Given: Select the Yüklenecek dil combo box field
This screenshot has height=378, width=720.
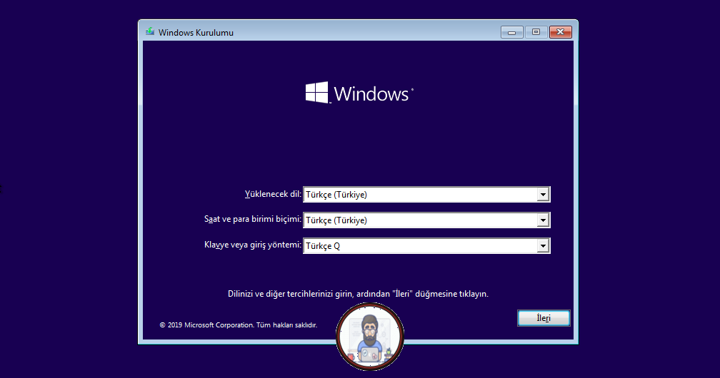Looking at the screenshot, I should pyautogui.click(x=426, y=195).
